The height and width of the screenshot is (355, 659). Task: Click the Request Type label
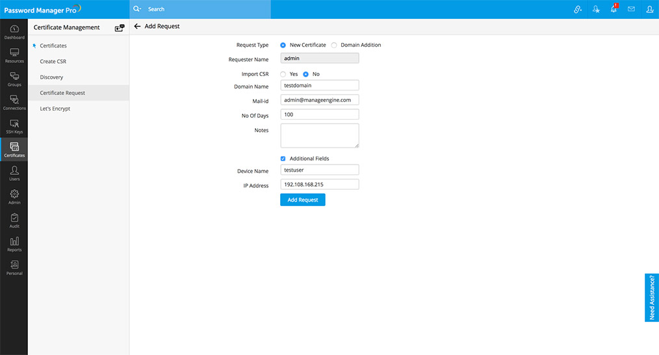pos(252,45)
